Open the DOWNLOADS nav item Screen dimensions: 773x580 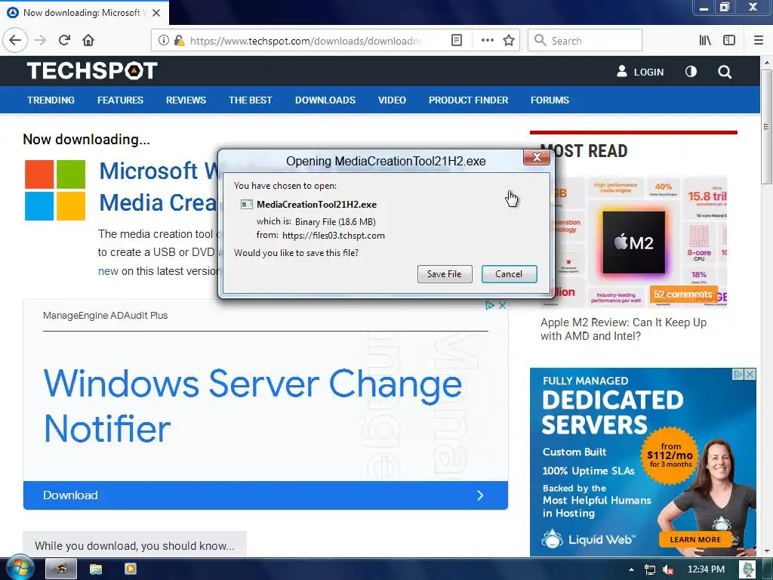click(325, 100)
